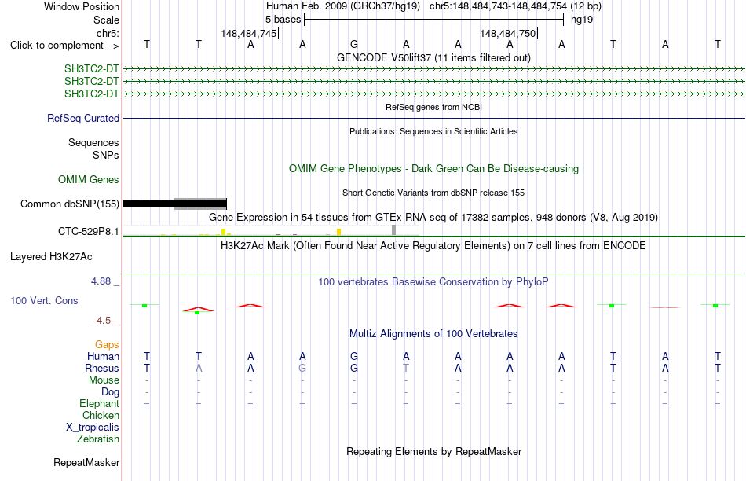746x481 pixels.
Task: Click the 100 Vert. Cons label
Action: click(x=44, y=300)
